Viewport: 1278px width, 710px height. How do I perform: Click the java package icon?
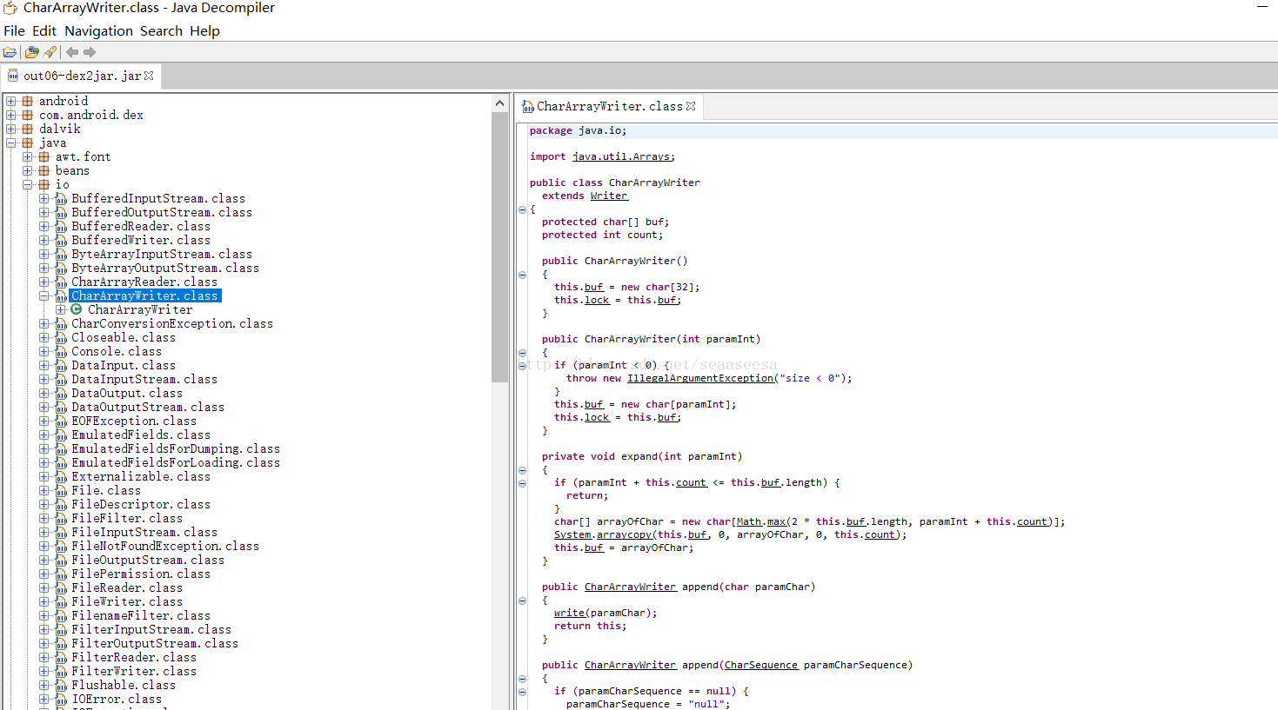point(27,143)
